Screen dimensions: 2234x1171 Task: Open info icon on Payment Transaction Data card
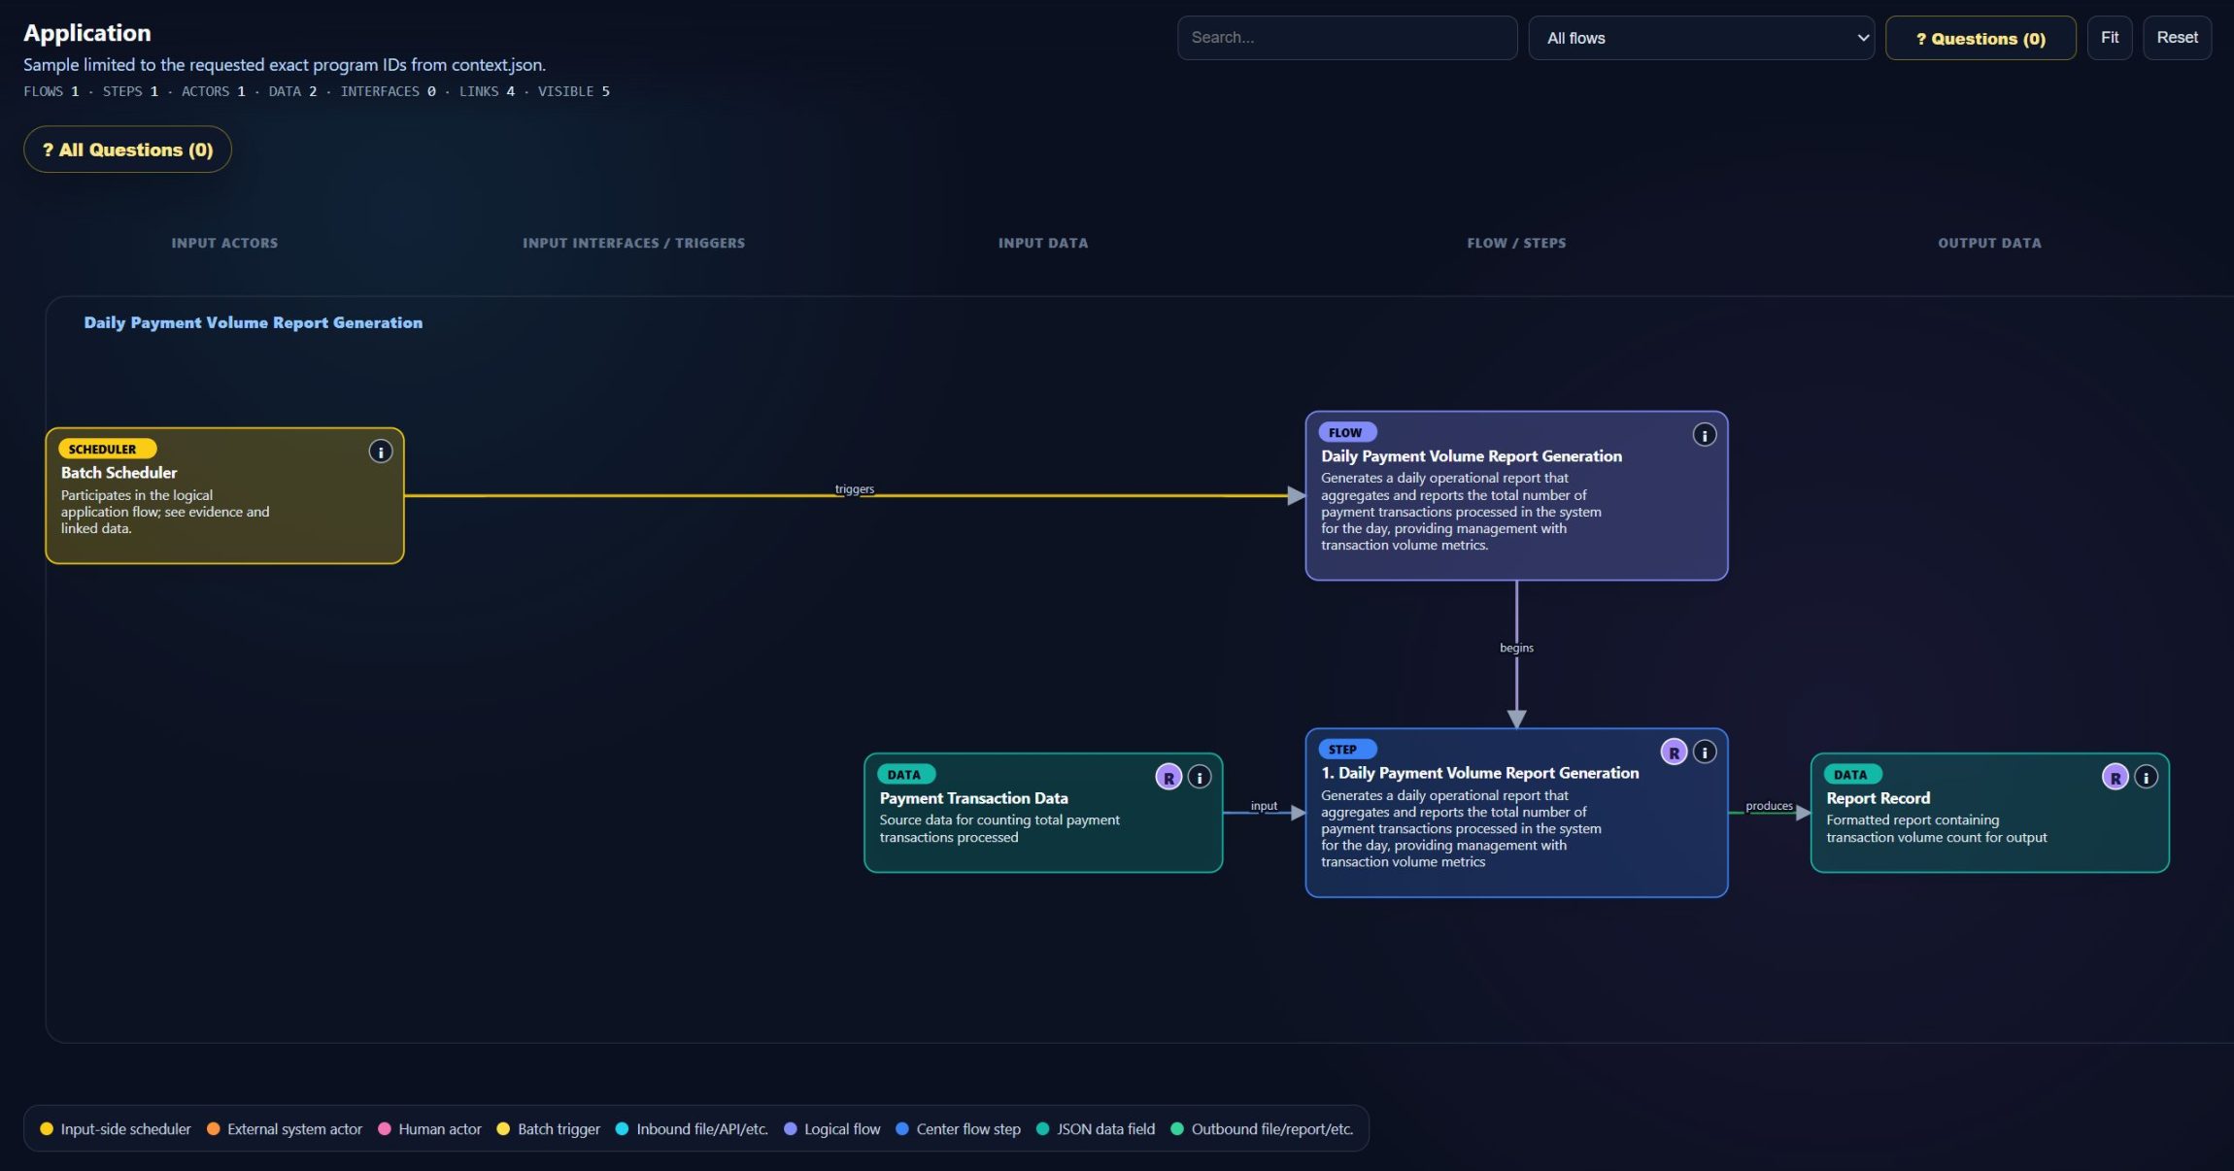coord(1200,777)
